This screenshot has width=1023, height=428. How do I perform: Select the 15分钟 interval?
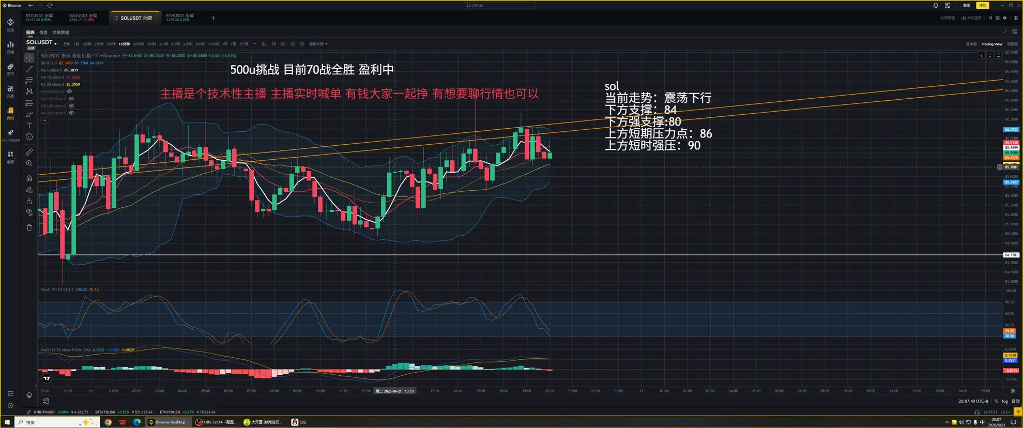point(124,44)
